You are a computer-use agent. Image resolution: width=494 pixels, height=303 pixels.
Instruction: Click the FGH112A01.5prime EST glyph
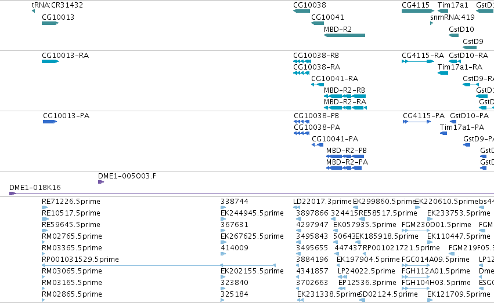(x=416, y=278)
